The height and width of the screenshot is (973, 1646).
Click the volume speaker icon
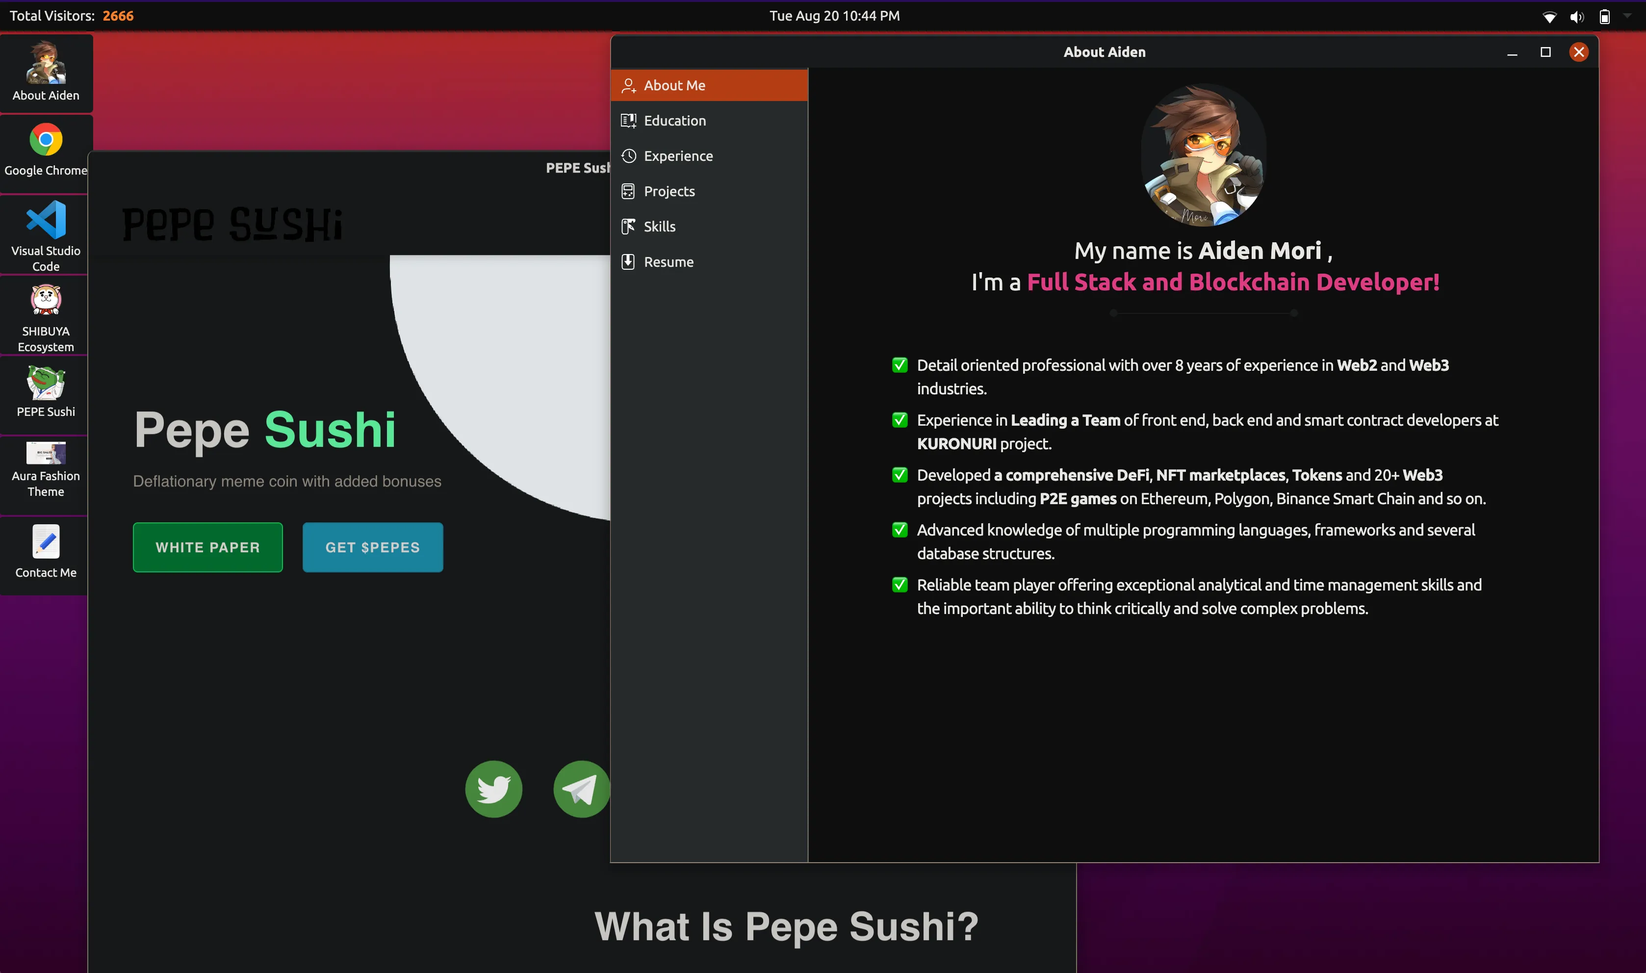point(1576,17)
